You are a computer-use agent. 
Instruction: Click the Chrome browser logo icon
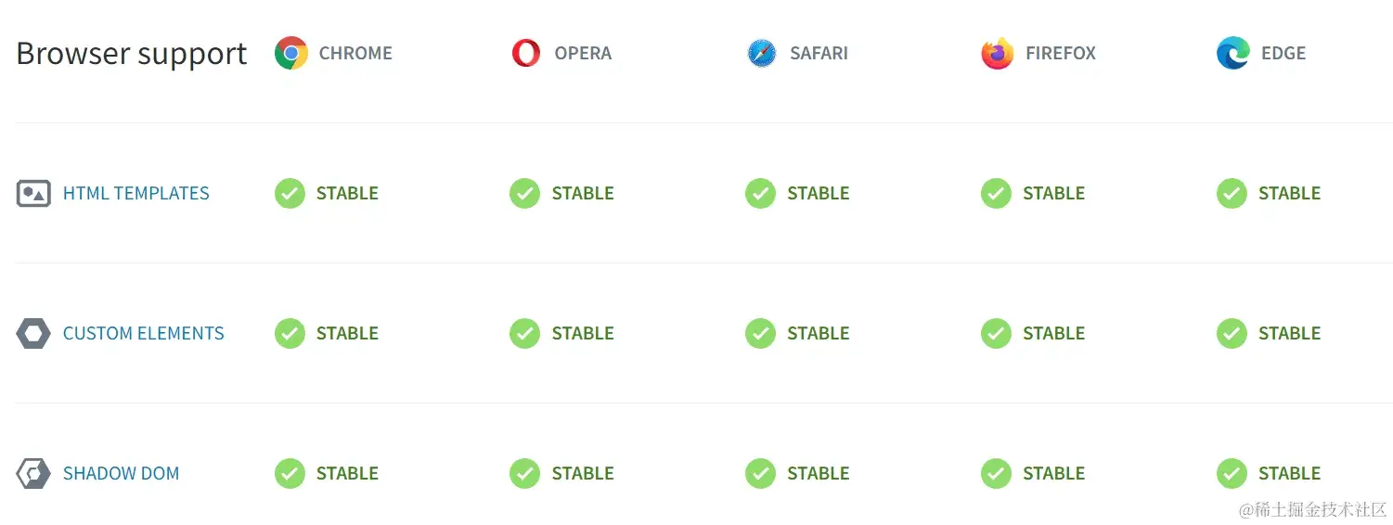tap(290, 54)
